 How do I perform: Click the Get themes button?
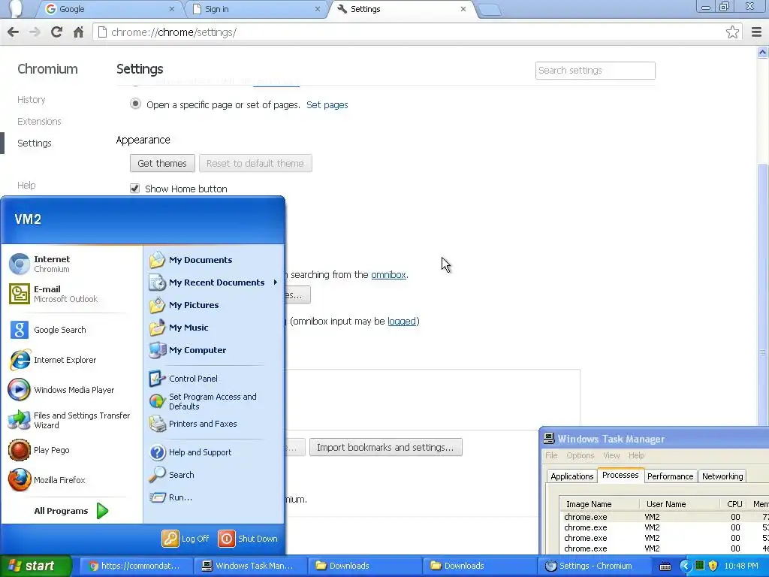click(162, 163)
